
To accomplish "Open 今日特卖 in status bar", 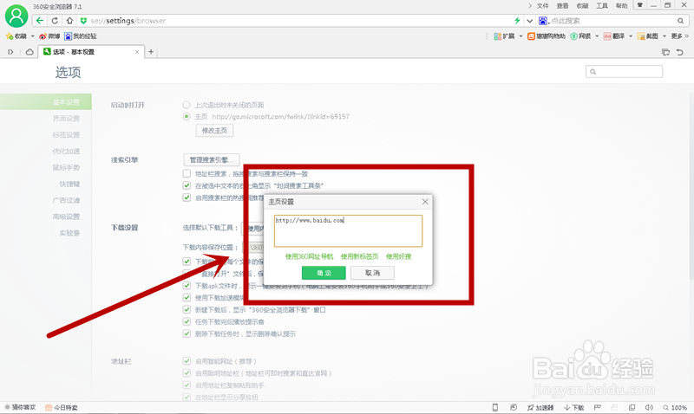I will (x=62, y=407).
